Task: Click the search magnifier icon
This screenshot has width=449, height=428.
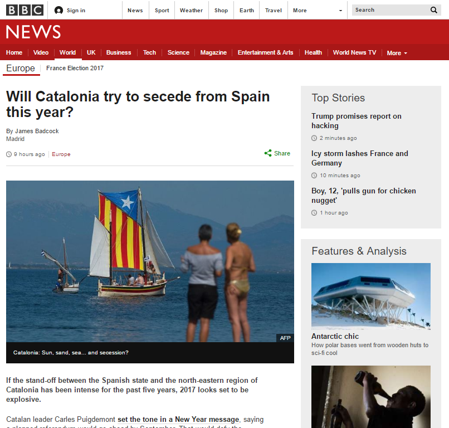Action: pos(434,10)
